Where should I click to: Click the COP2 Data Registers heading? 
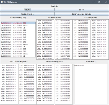coord(54,61)
